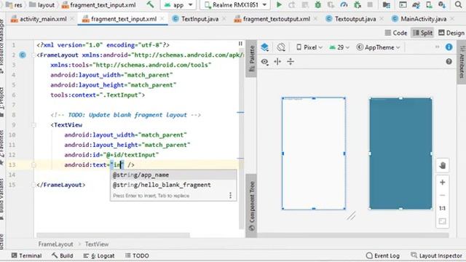The width and height of the screenshot is (466, 262).
Task: Select the Pan hand tool
Action: (x=442, y=165)
